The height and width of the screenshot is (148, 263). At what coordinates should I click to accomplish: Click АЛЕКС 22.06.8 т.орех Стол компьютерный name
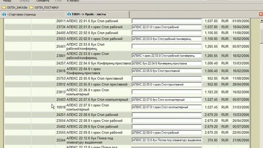(88, 92)
